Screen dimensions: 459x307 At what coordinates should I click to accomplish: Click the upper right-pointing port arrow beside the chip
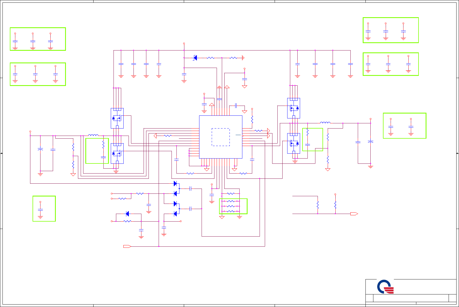tap(269, 131)
